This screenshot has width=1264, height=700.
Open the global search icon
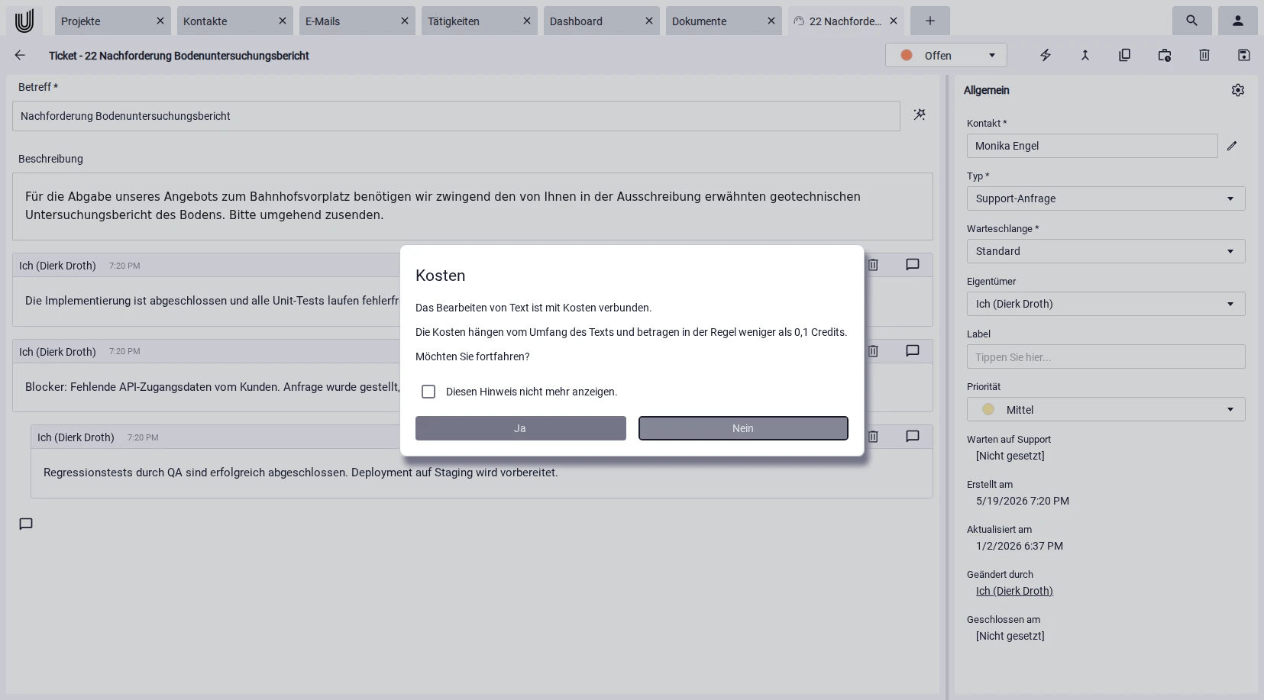1191,21
